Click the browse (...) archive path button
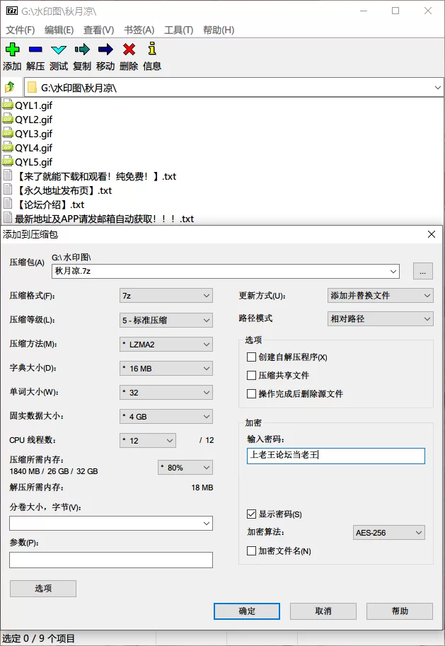 tap(423, 272)
